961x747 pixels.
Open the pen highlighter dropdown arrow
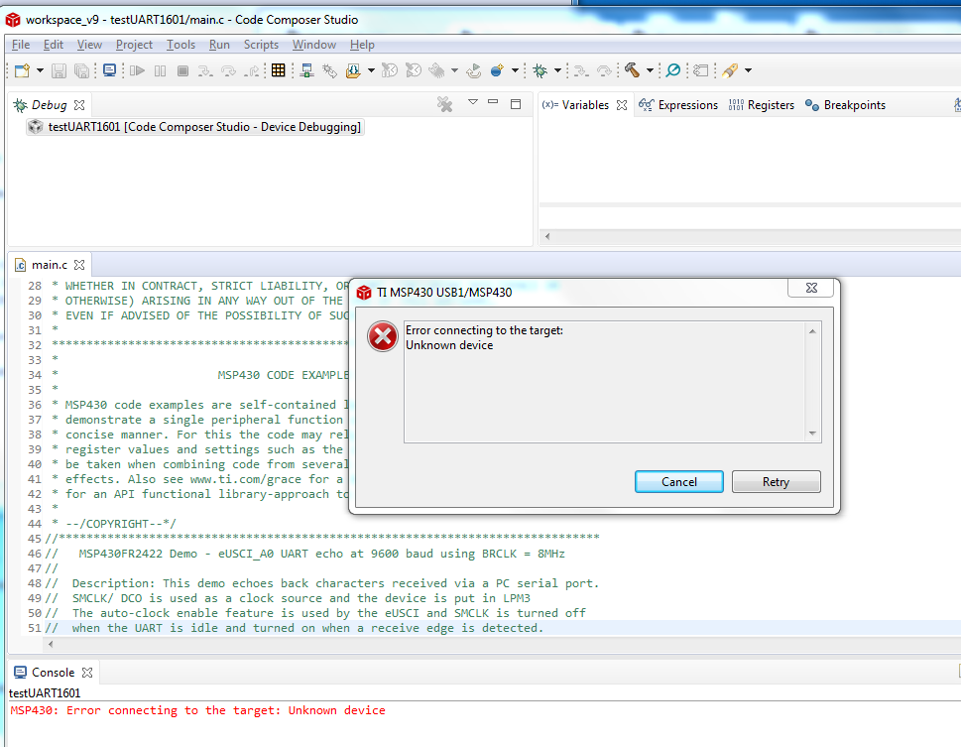(x=748, y=70)
